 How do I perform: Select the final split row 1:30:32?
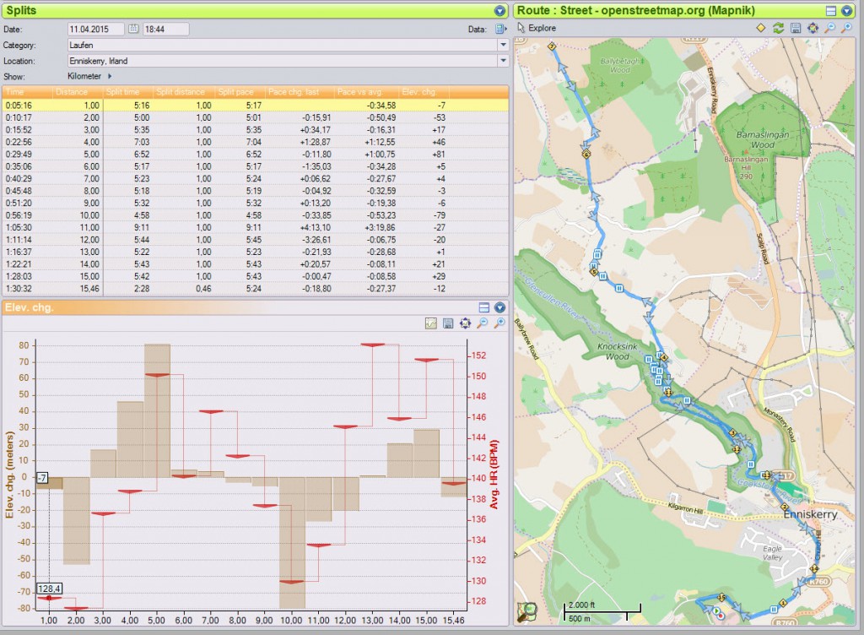click(x=255, y=288)
